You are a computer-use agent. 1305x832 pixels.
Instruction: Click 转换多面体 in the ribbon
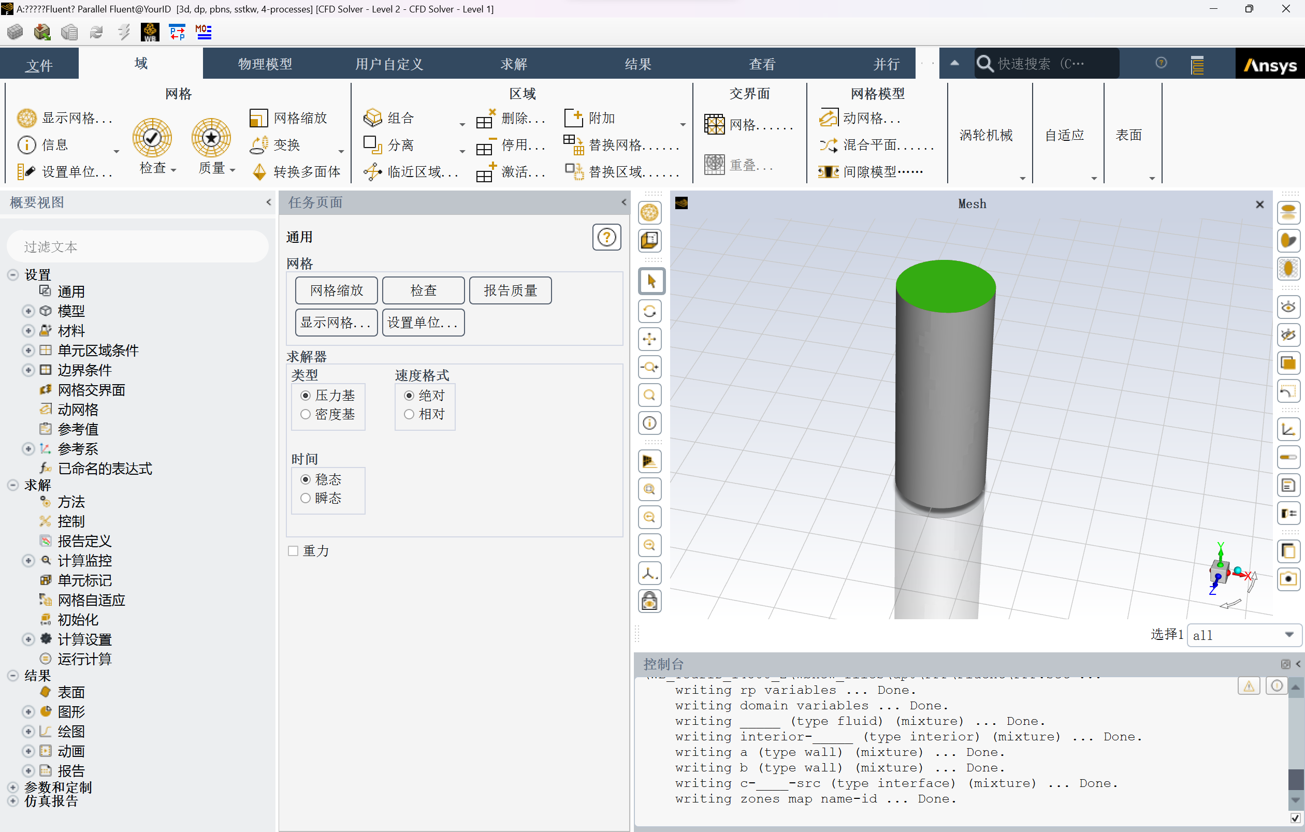tap(296, 172)
